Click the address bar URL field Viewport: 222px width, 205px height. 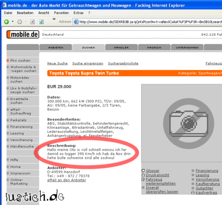tap(147, 22)
